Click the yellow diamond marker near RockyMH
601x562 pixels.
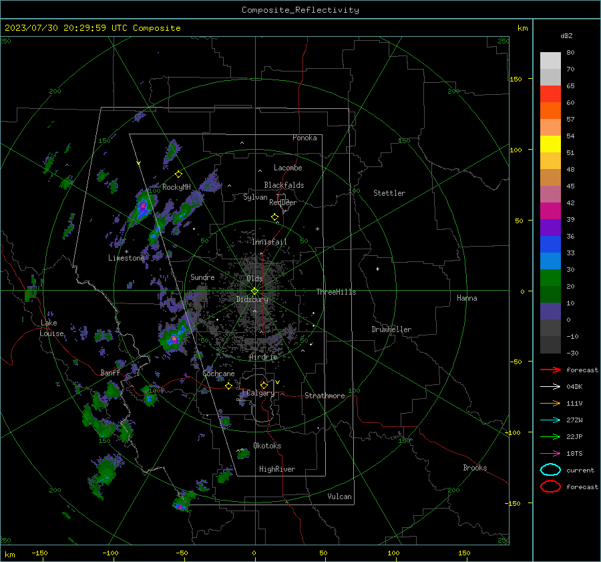[178, 174]
